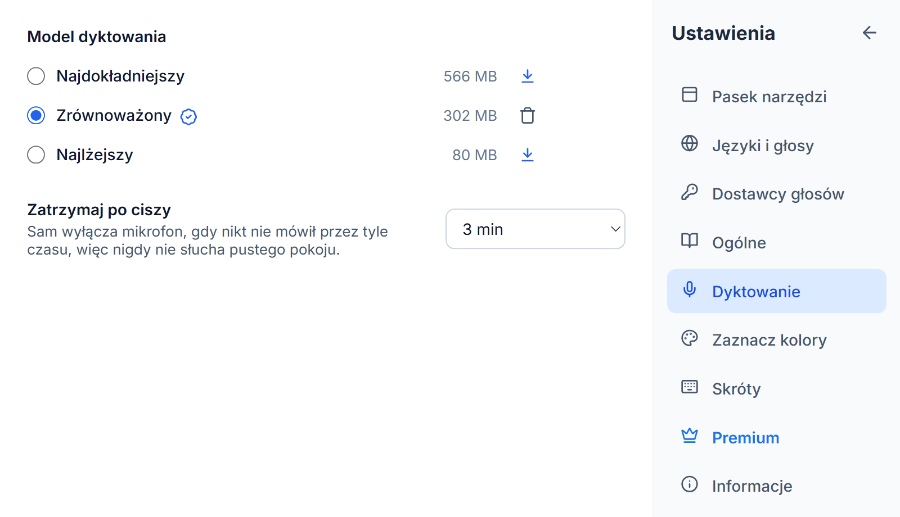Viewport: 900px width, 517px height.
Task: Click the 566 MB size text
Action: [x=470, y=76]
